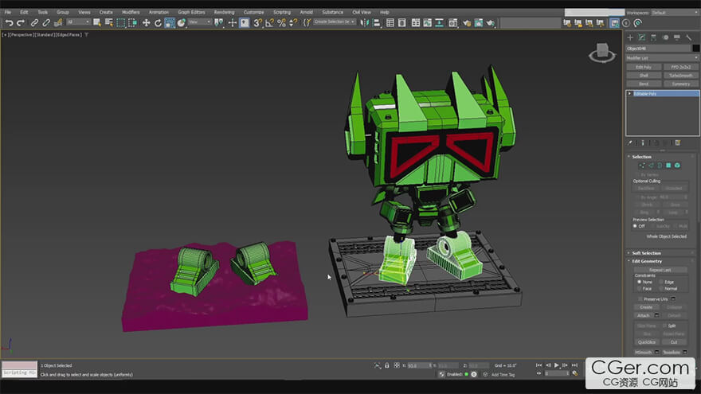The height and width of the screenshot is (394, 701).
Task: Toggle the Split checkbox
Action: tap(665, 326)
